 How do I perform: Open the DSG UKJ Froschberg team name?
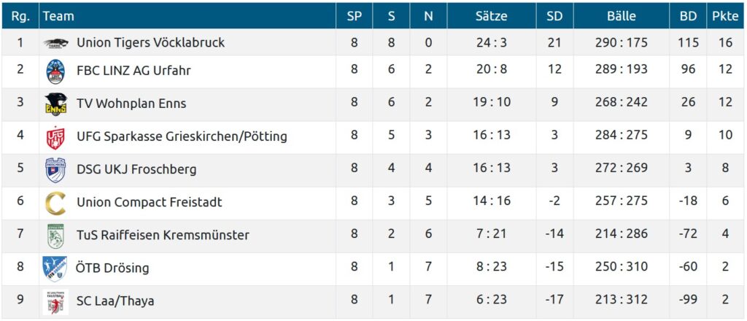pos(136,169)
